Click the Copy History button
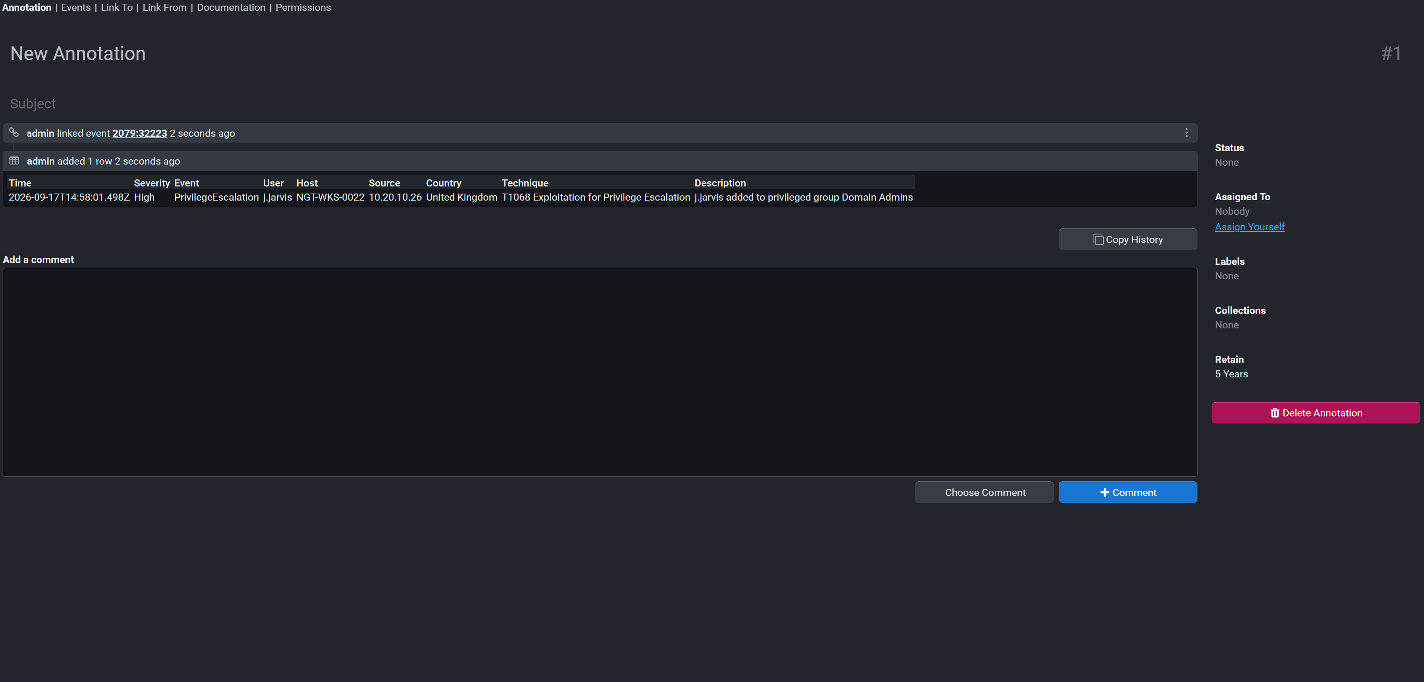The height and width of the screenshot is (682, 1424). [x=1128, y=239]
